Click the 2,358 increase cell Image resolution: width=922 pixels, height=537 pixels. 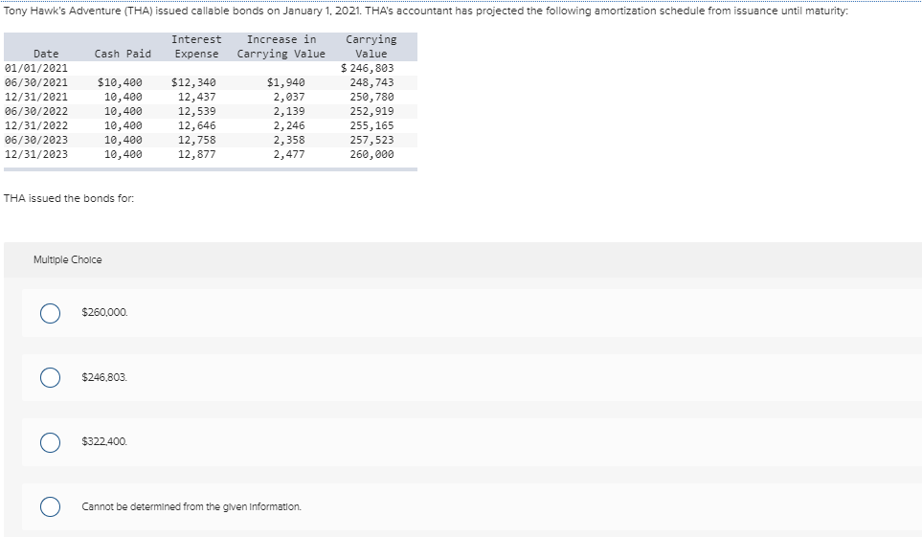pos(289,140)
